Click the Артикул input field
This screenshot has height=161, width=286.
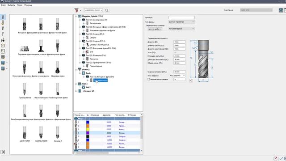[x=181, y=17]
